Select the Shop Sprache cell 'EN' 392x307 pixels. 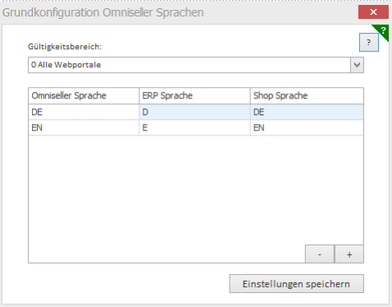tap(307, 128)
